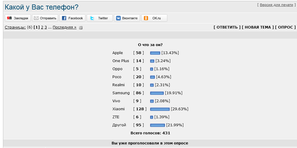Click the Xiaomi poll result bar
Screen dimensions: 297x148
pyautogui.click(x=160, y=109)
